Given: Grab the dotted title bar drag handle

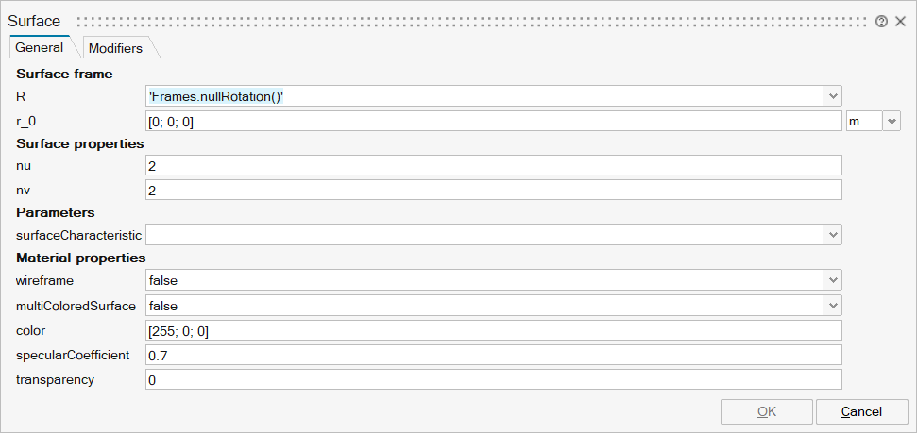Looking at the screenshot, I should (x=472, y=21).
